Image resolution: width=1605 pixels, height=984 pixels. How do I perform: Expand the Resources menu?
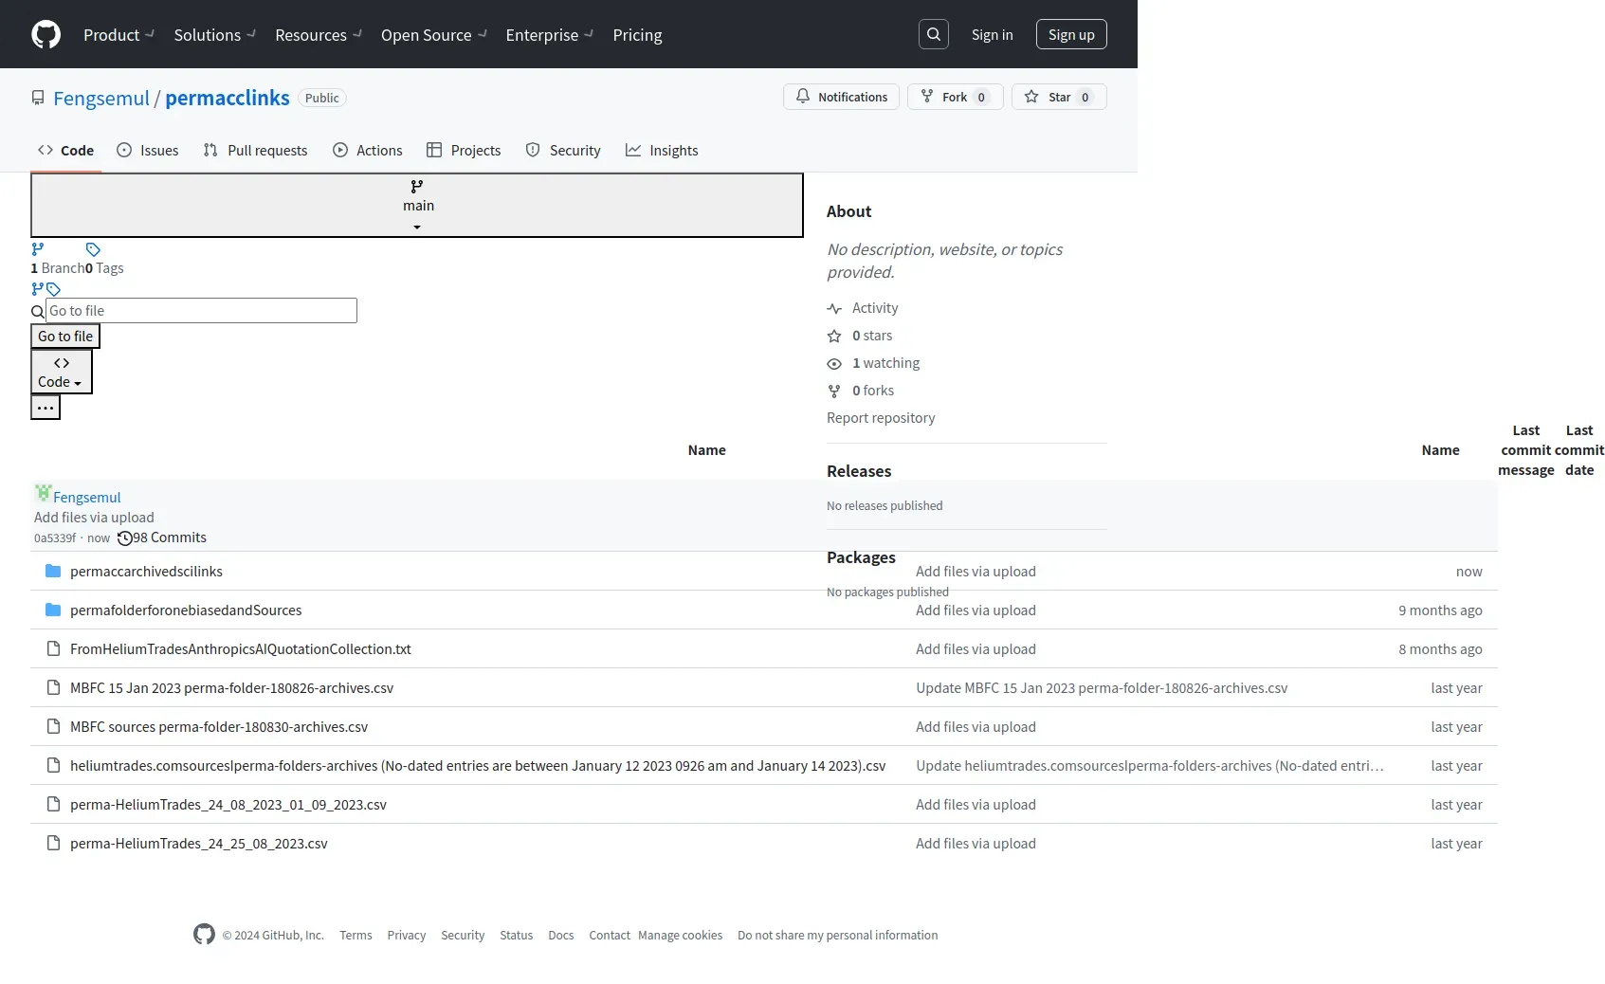(x=319, y=35)
